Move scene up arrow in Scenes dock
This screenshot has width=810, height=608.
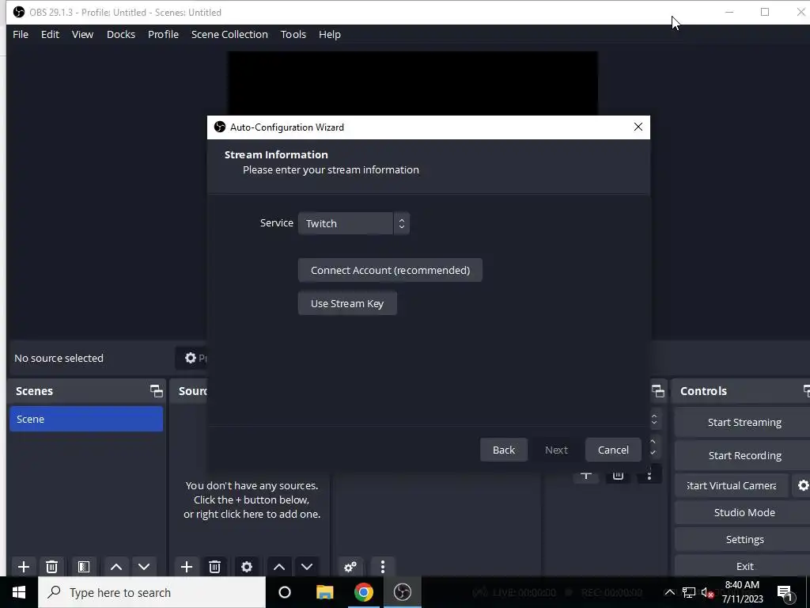116,567
